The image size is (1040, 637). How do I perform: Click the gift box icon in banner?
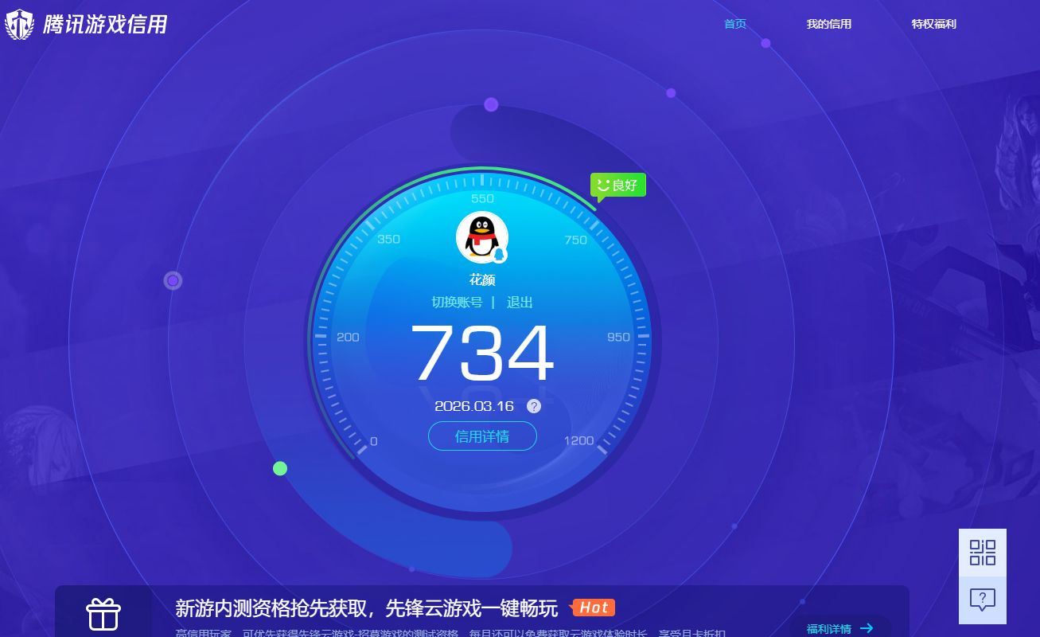[103, 614]
